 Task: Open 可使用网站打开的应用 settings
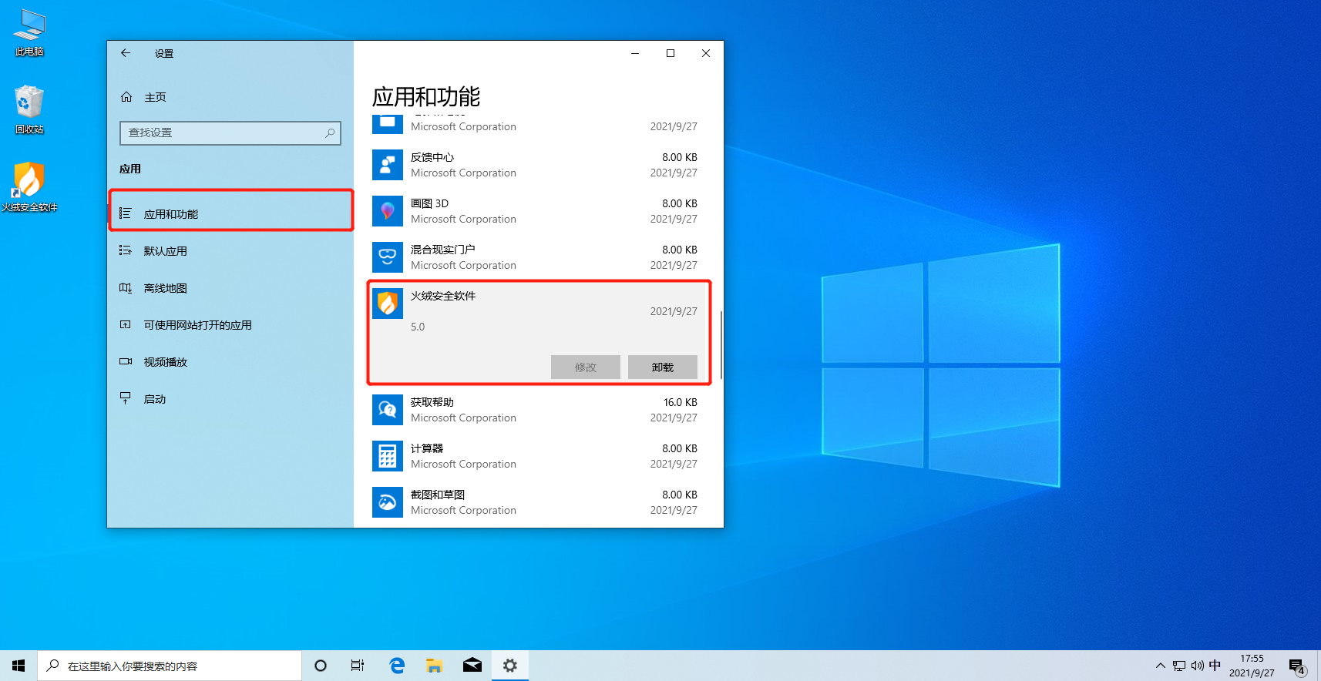[x=230, y=324]
